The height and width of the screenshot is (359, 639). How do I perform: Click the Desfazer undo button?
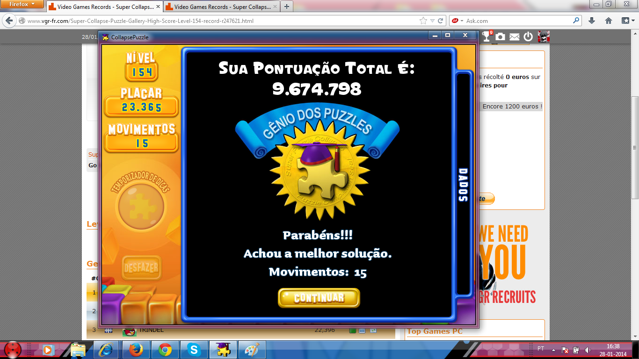tap(141, 268)
